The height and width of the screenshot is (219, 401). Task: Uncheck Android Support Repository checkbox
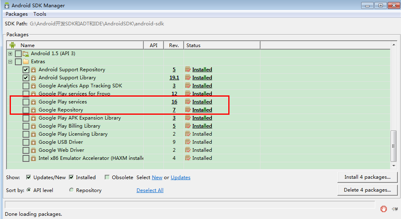[x=26, y=70]
